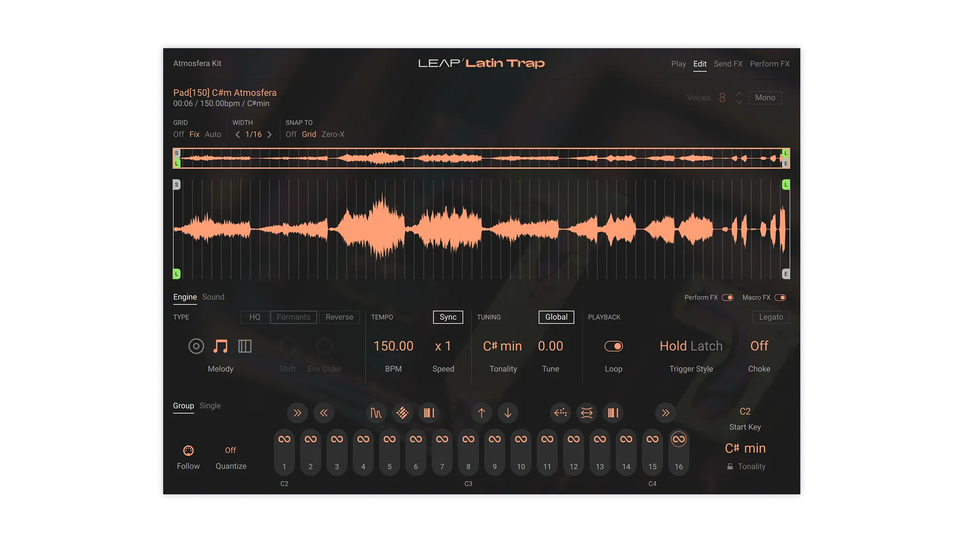This screenshot has width=964, height=542.
Task: Select the one-shot circle icon under Type
Action: coord(196,346)
